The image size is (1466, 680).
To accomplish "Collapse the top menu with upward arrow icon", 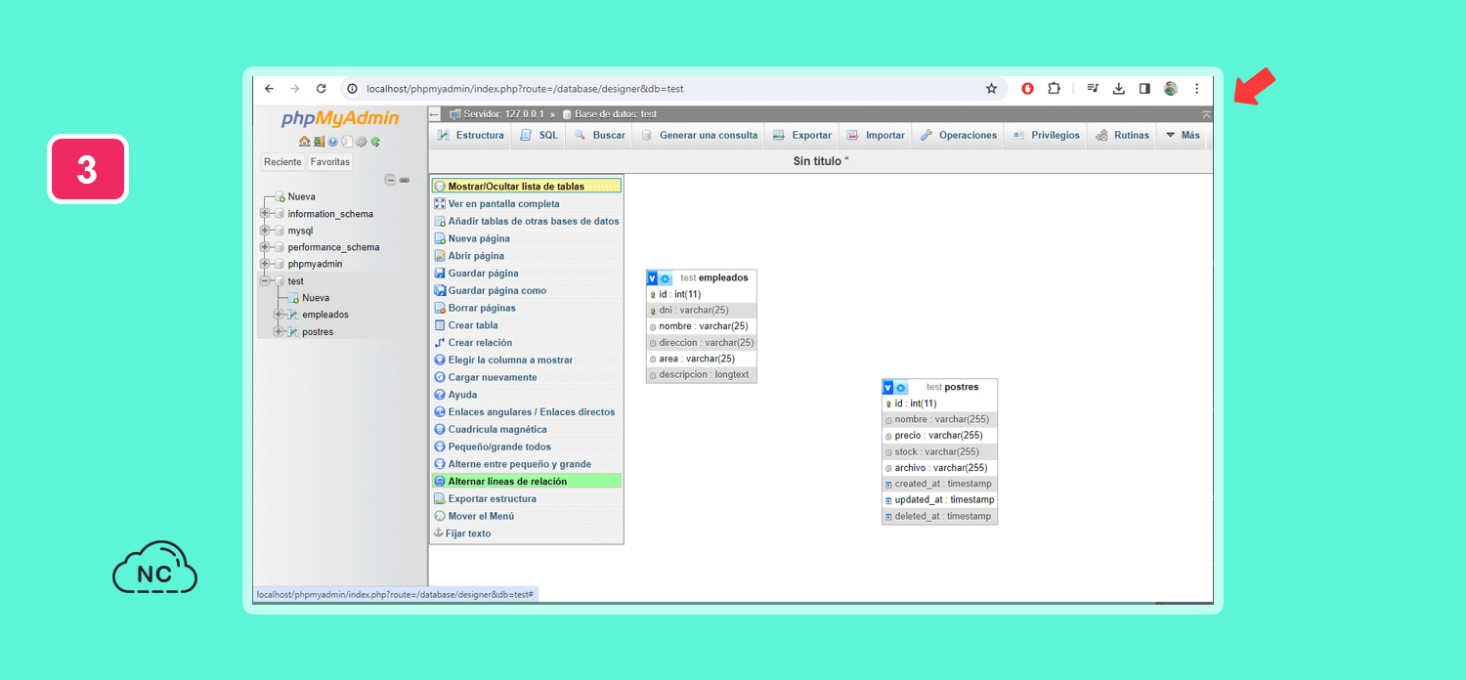I will click(1206, 114).
